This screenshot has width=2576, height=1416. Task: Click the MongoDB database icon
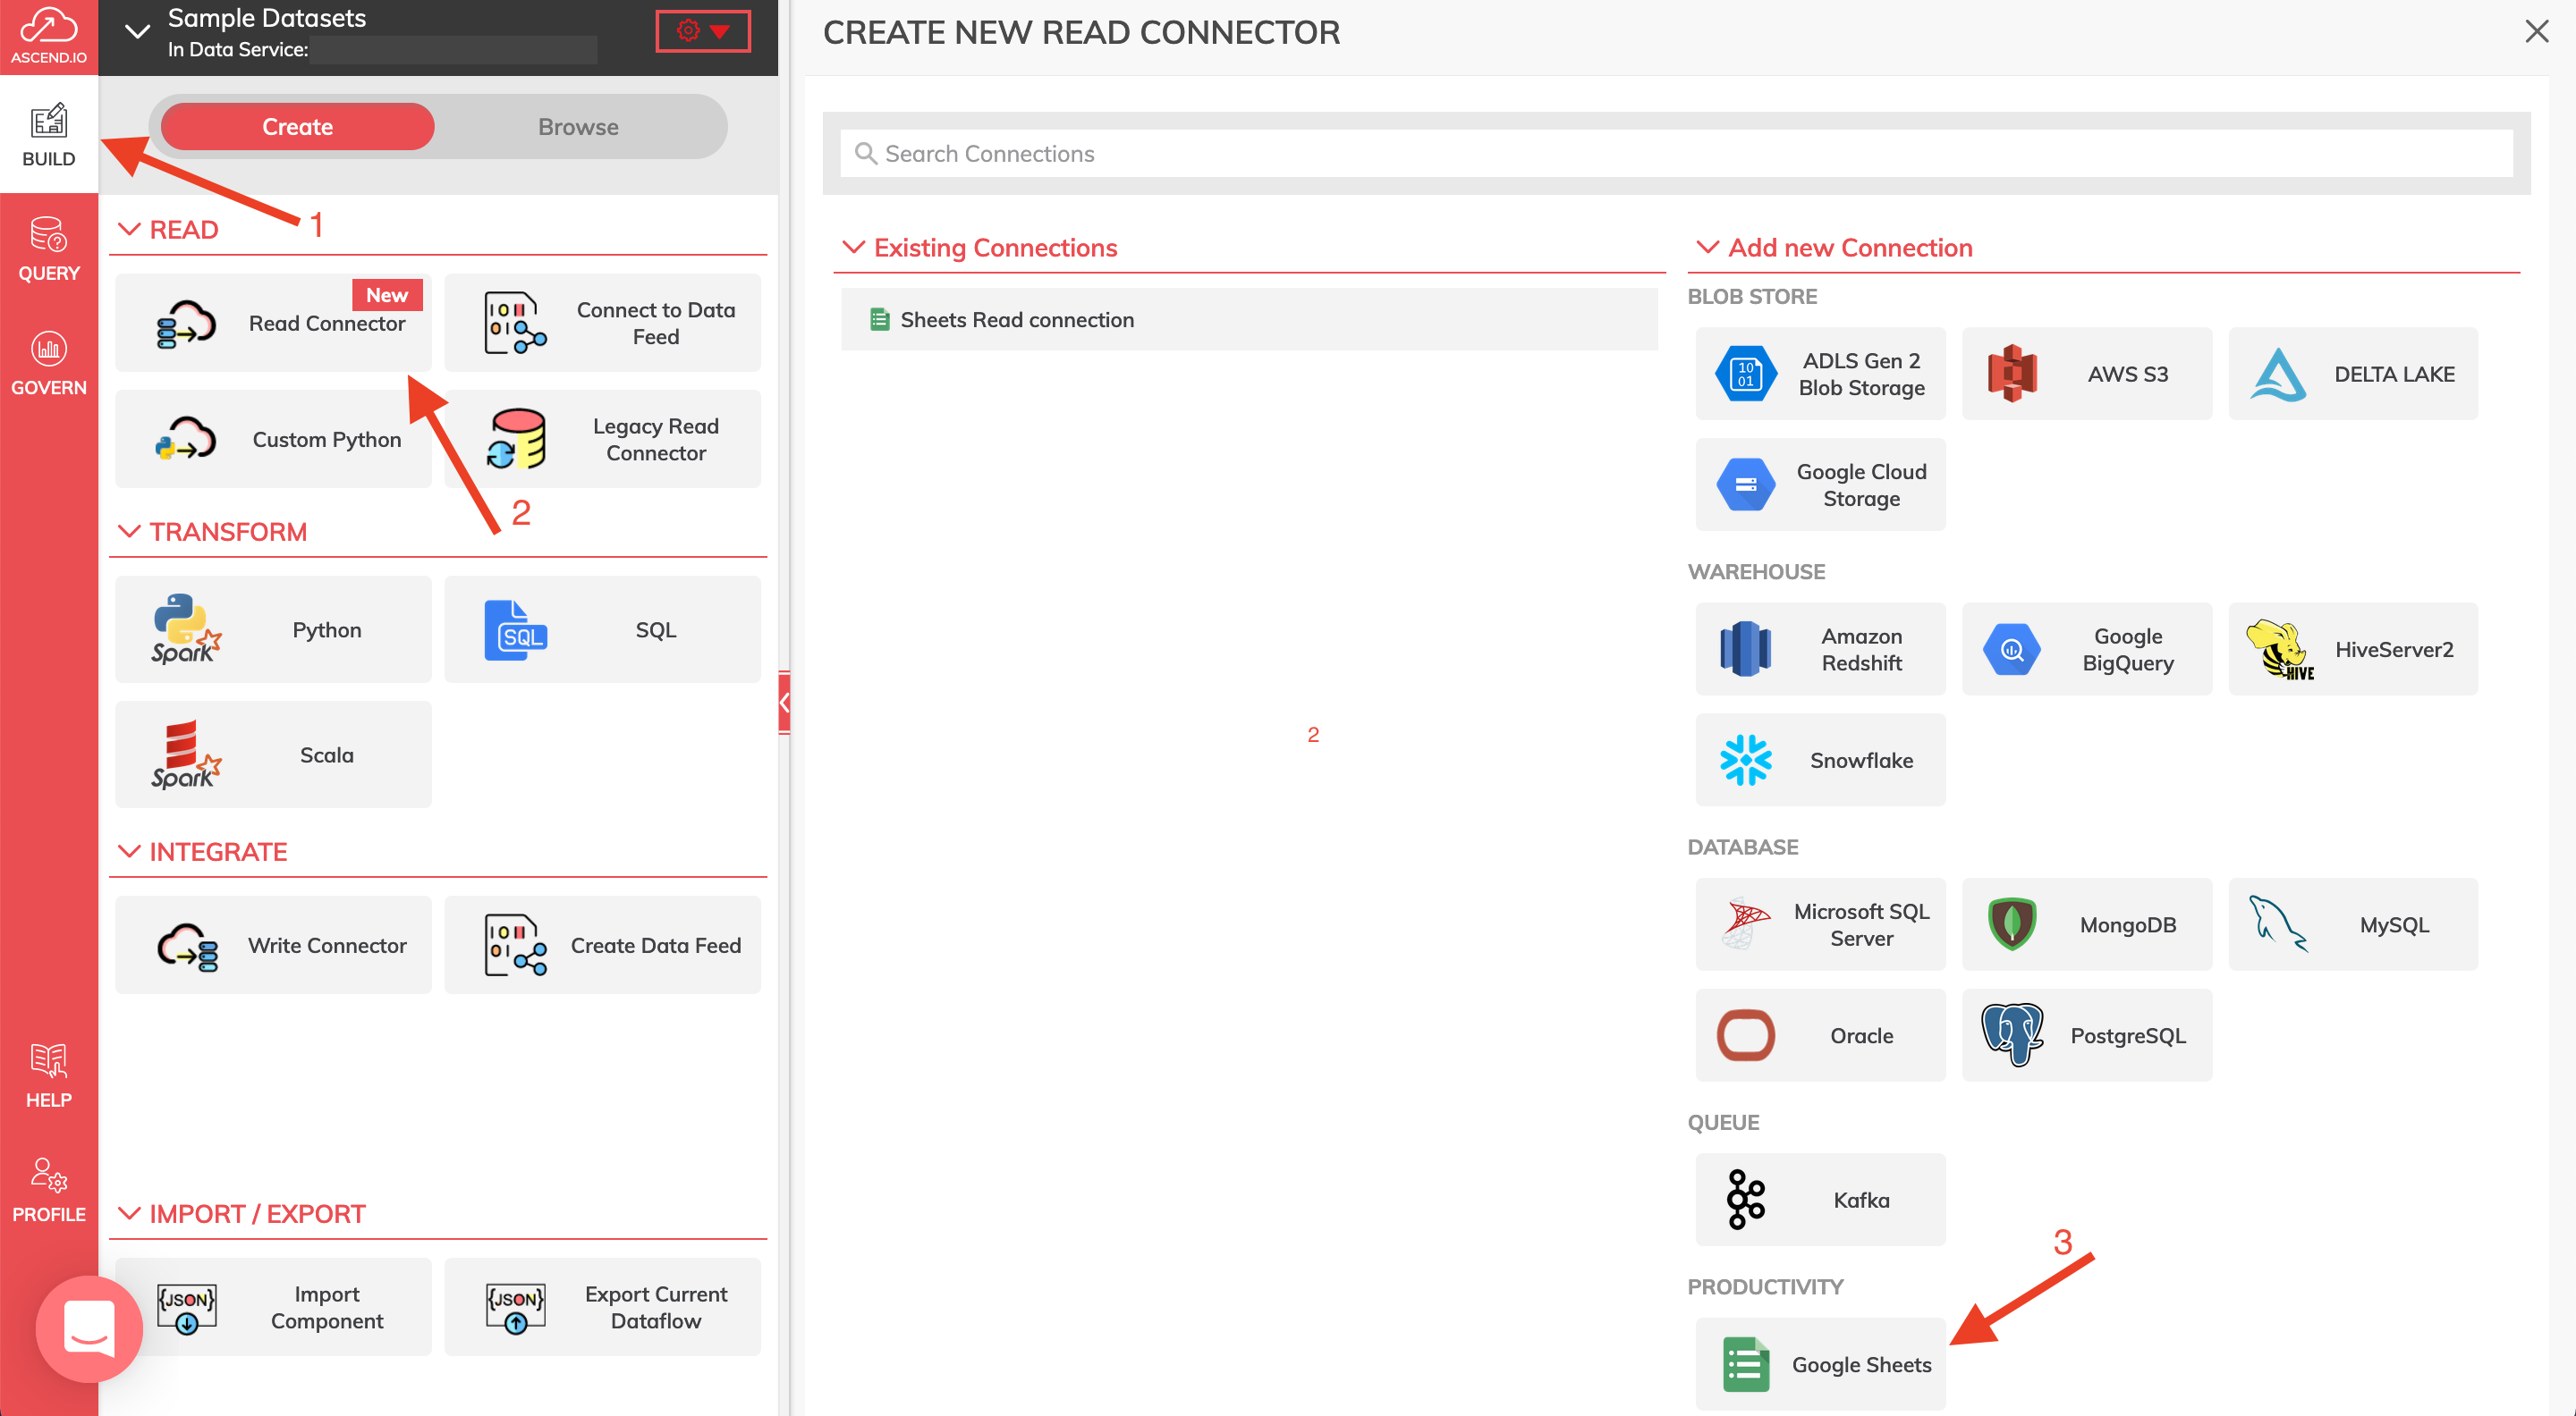(2012, 924)
